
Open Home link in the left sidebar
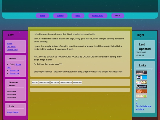pyautogui.click(x=9, y=44)
